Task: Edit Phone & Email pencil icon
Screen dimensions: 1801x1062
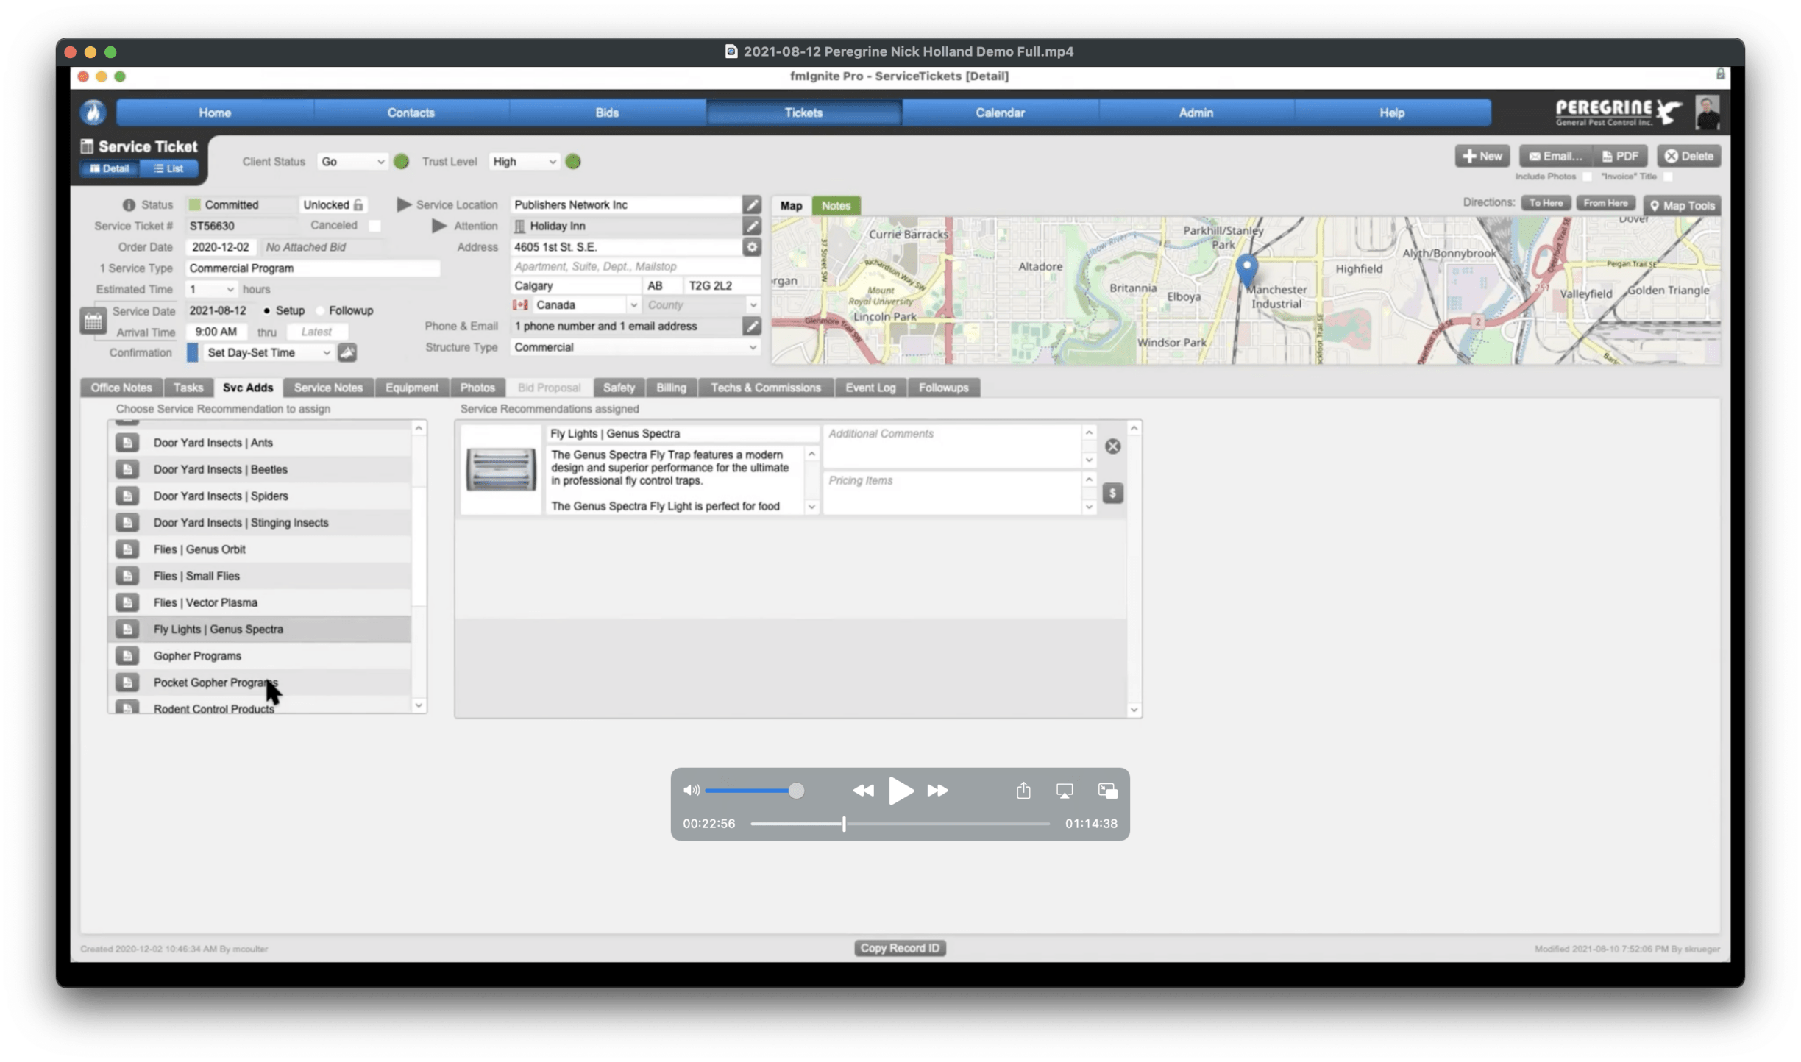Action: click(751, 326)
